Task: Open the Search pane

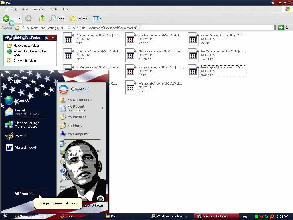Action: (58, 18)
